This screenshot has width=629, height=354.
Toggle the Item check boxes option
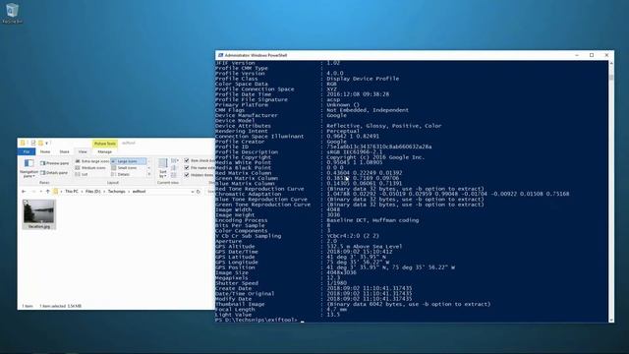[x=187, y=160]
